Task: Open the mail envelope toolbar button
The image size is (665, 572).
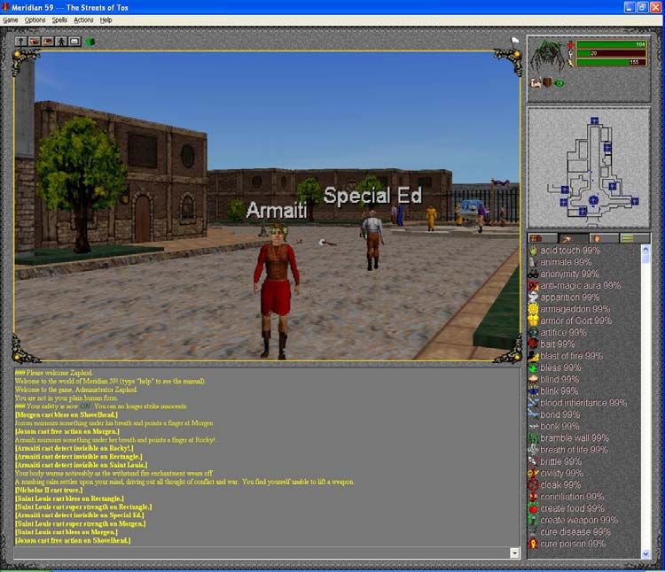Action: (74, 41)
